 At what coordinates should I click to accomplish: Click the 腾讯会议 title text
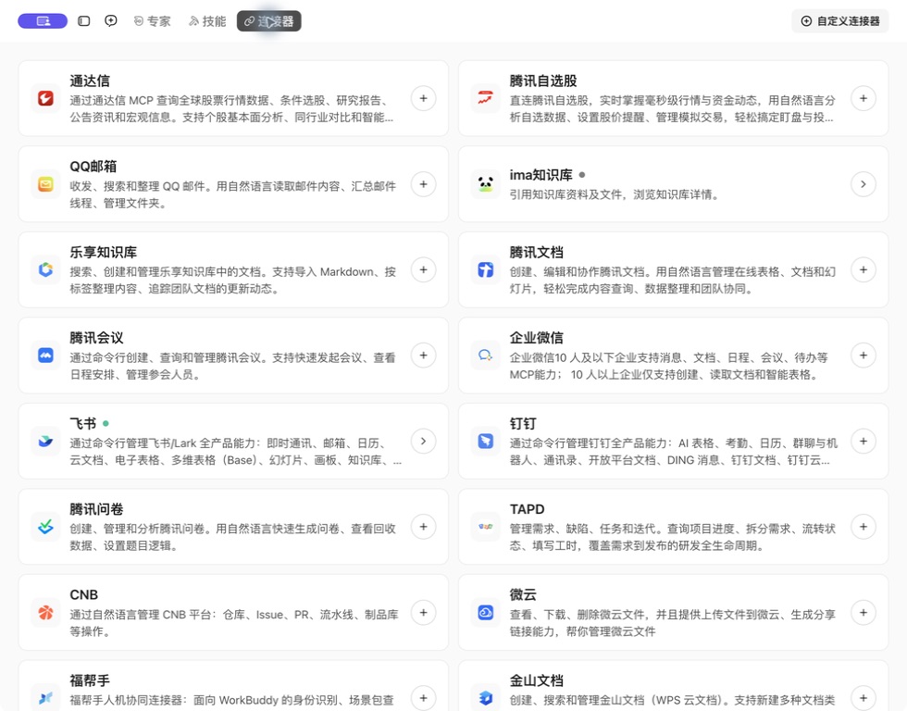pos(96,338)
